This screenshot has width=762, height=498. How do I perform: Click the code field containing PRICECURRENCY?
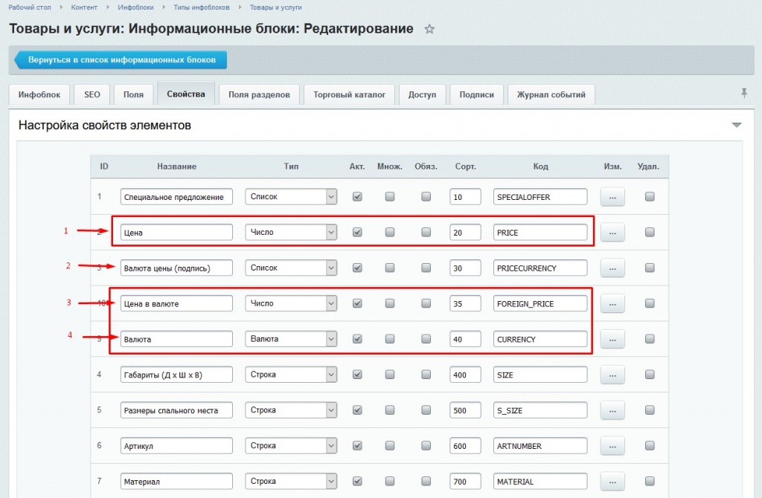[x=540, y=268]
